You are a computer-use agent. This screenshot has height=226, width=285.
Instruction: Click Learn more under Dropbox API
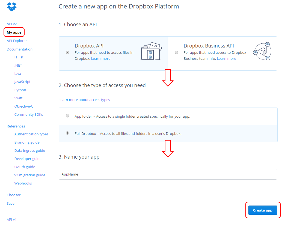click(101, 58)
